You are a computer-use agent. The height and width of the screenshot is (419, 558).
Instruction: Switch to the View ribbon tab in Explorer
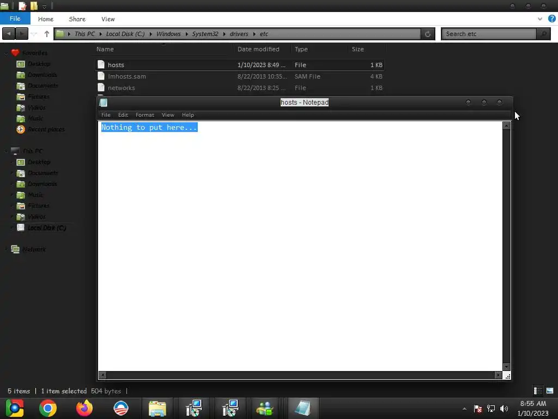pyautogui.click(x=108, y=19)
